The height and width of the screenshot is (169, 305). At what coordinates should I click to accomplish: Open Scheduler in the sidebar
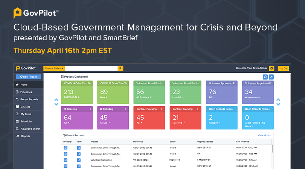[28, 121]
